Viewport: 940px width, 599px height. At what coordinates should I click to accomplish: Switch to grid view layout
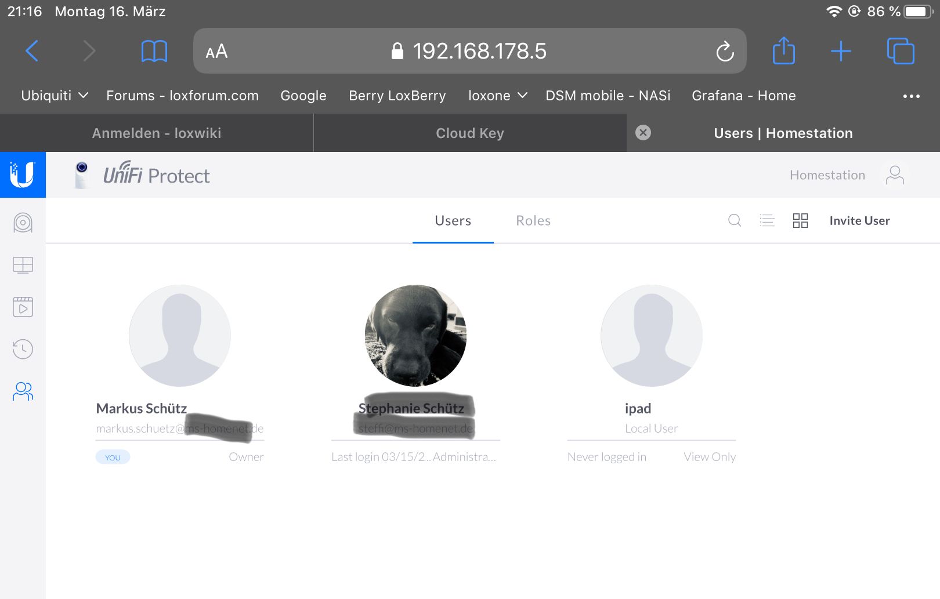(800, 220)
